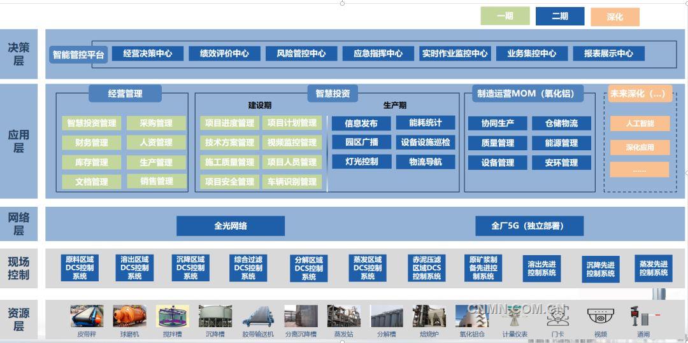The width and height of the screenshot is (688, 343).
Task: Click the 门卡 access card icon
Action: click(557, 316)
